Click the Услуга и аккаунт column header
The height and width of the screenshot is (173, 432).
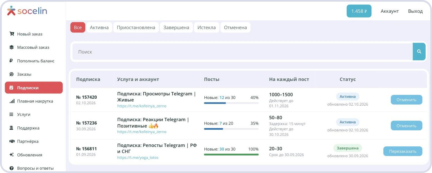pyautogui.click(x=138, y=79)
